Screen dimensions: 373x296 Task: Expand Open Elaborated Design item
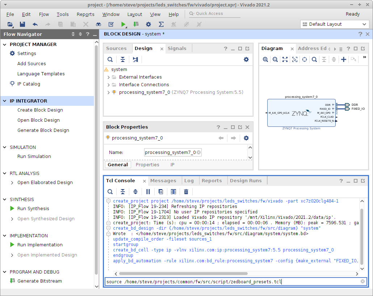pyautogui.click(x=12, y=183)
